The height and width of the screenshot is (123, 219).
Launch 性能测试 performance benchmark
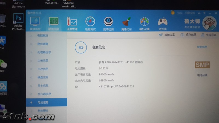(90, 24)
